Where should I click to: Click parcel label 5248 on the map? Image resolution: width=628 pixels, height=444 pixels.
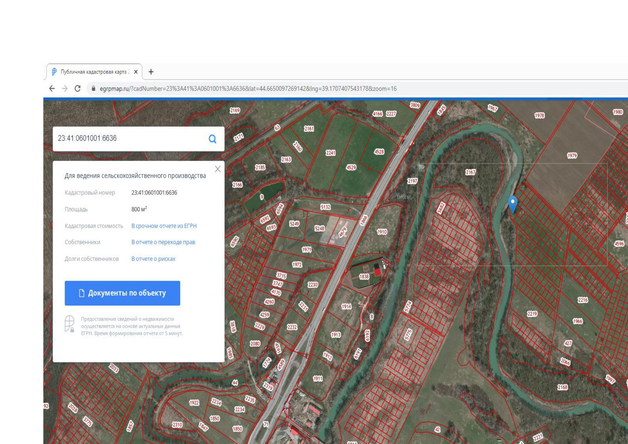point(319,228)
